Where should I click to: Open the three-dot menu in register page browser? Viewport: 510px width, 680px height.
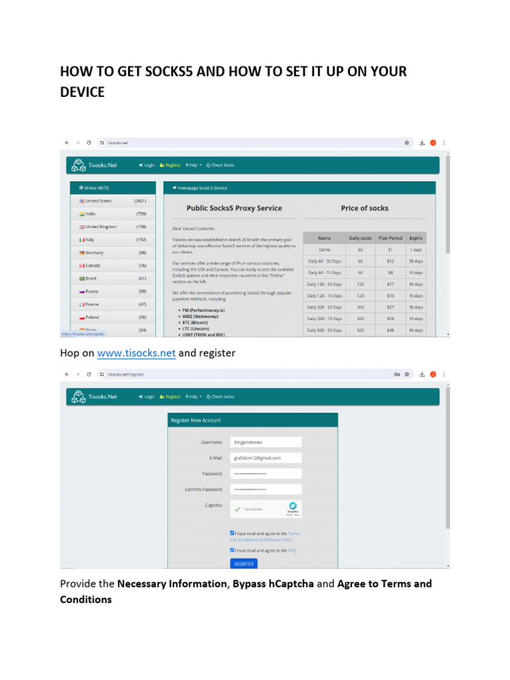(444, 375)
